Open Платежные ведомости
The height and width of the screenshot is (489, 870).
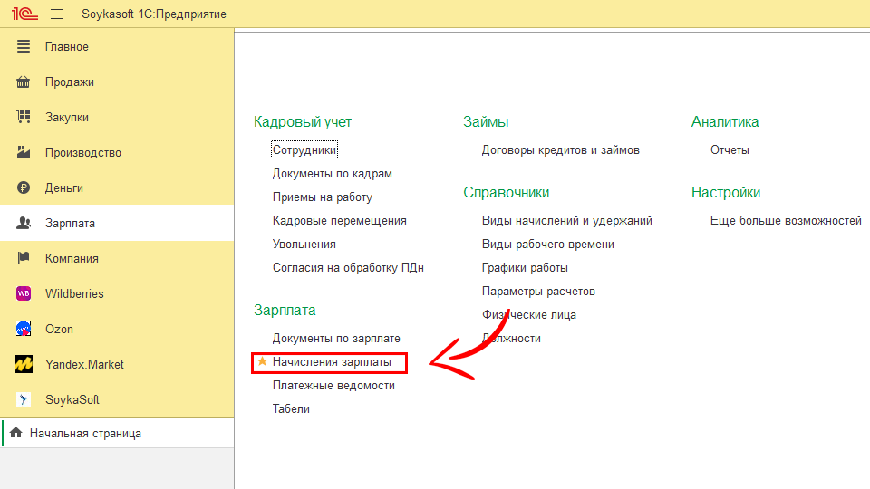pyautogui.click(x=333, y=385)
